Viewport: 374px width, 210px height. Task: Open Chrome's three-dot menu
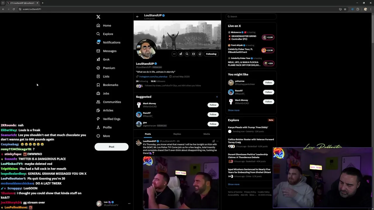pyautogui.click(x=371, y=9)
